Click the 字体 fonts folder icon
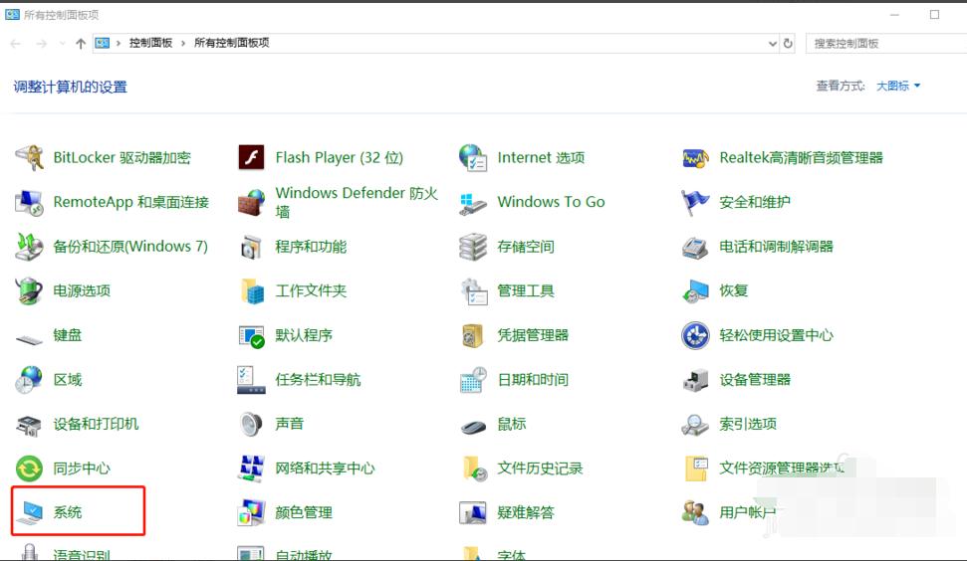The height and width of the screenshot is (561, 967). [x=473, y=553]
